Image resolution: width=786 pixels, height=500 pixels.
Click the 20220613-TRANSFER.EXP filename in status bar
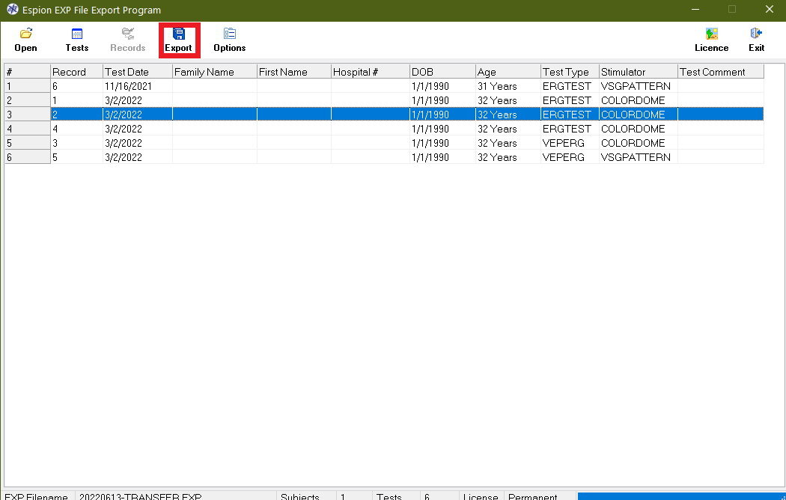pos(141,496)
